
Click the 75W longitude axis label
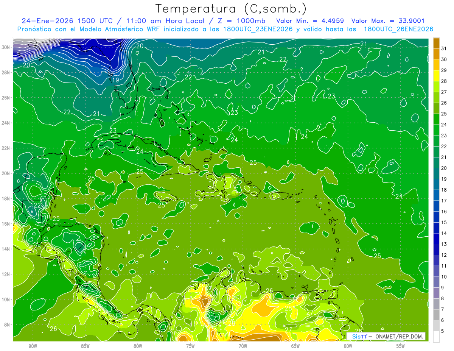(190, 346)
